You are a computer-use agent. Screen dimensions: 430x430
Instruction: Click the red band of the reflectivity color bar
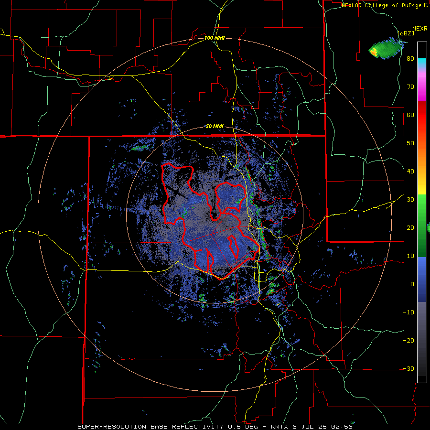point(422,115)
